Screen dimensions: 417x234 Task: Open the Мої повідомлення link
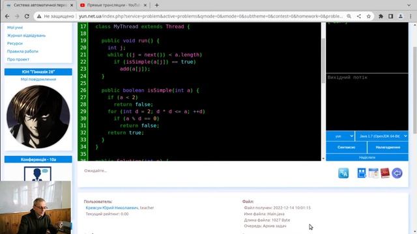coord(38,79)
